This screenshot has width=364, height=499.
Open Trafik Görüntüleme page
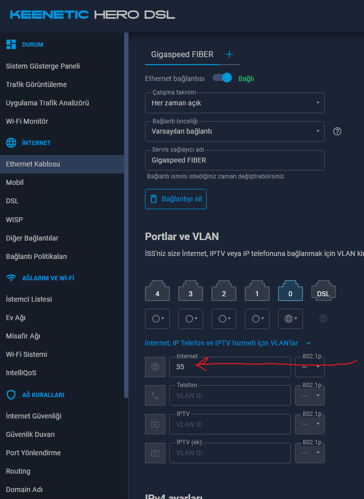[36, 84]
